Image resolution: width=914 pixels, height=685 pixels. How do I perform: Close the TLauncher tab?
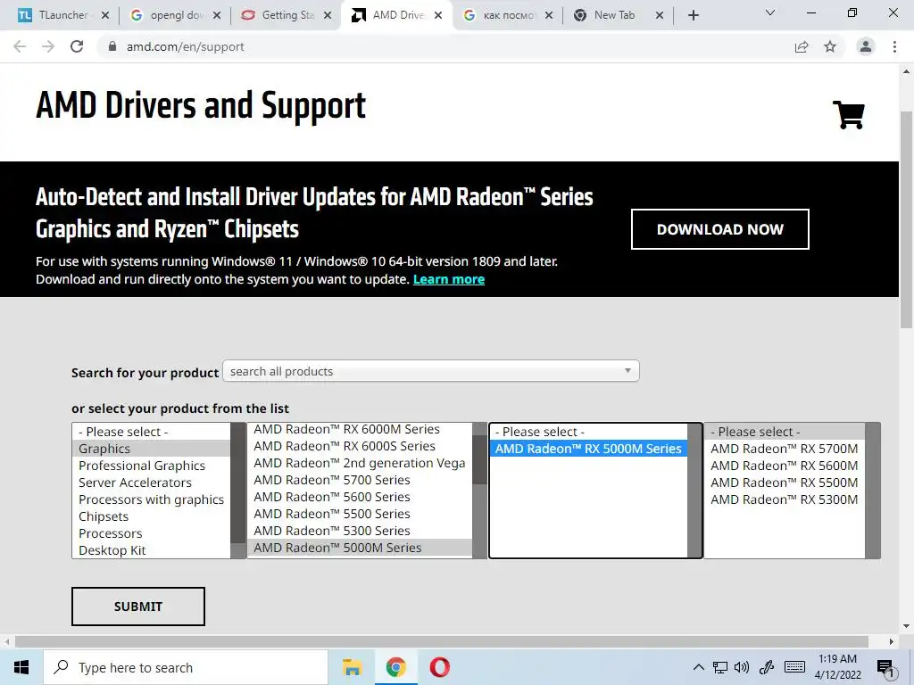(x=105, y=15)
